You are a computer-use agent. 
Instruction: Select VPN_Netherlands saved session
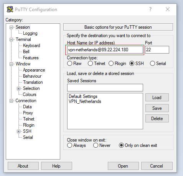pyautogui.click(x=85, y=101)
